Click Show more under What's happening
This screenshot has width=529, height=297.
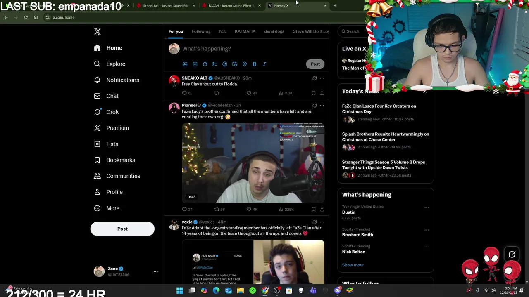tap(353, 265)
